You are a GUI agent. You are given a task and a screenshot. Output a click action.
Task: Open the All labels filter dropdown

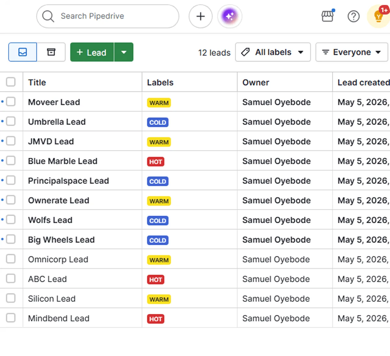pyautogui.click(x=273, y=52)
